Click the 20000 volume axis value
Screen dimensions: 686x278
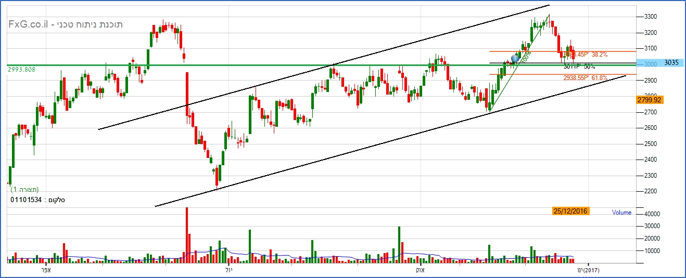653,239
